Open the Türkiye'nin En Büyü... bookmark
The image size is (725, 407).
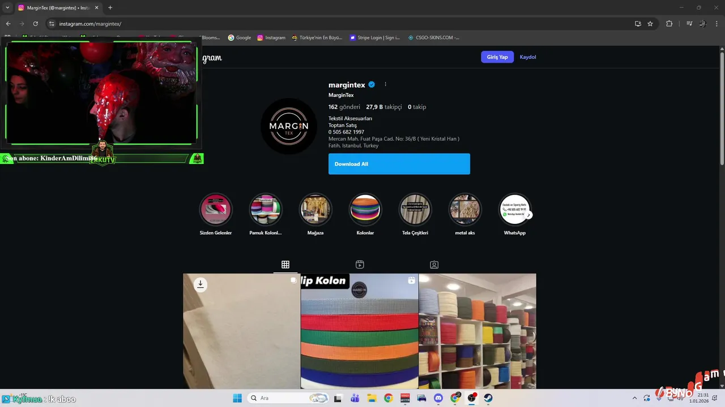317,38
